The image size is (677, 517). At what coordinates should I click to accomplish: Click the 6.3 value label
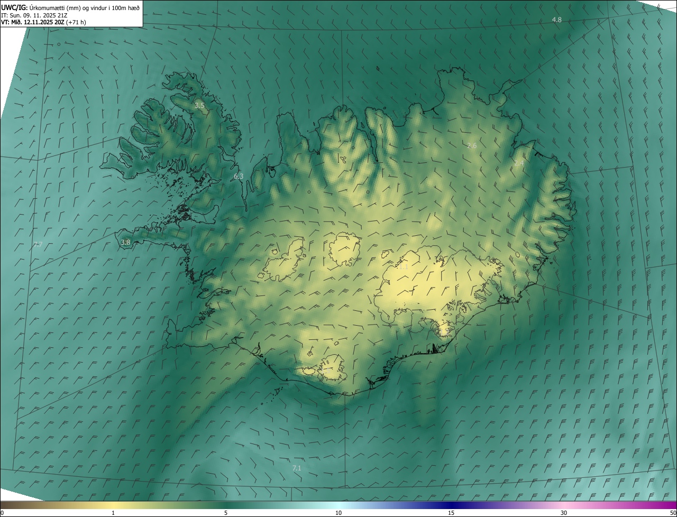[239, 176]
